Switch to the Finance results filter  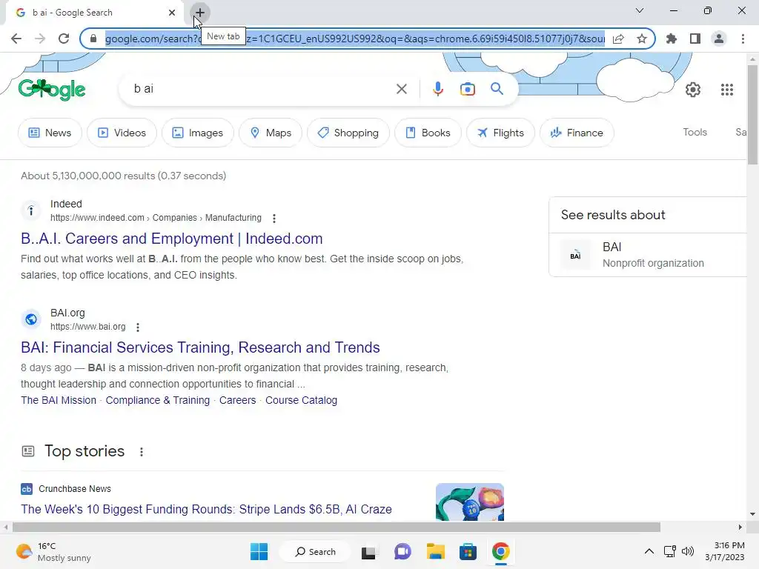coord(577,133)
